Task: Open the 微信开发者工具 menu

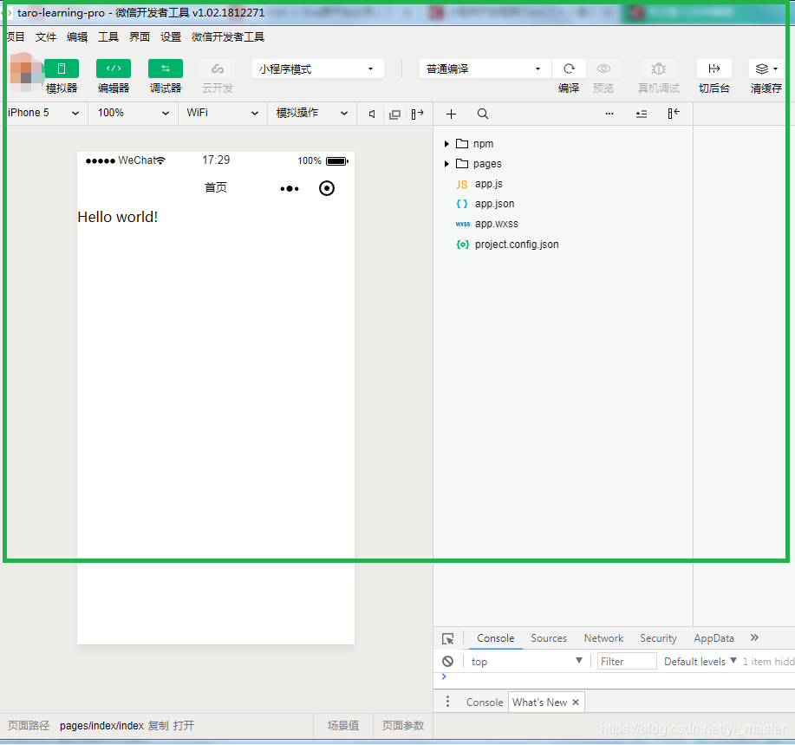Action: [228, 37]
